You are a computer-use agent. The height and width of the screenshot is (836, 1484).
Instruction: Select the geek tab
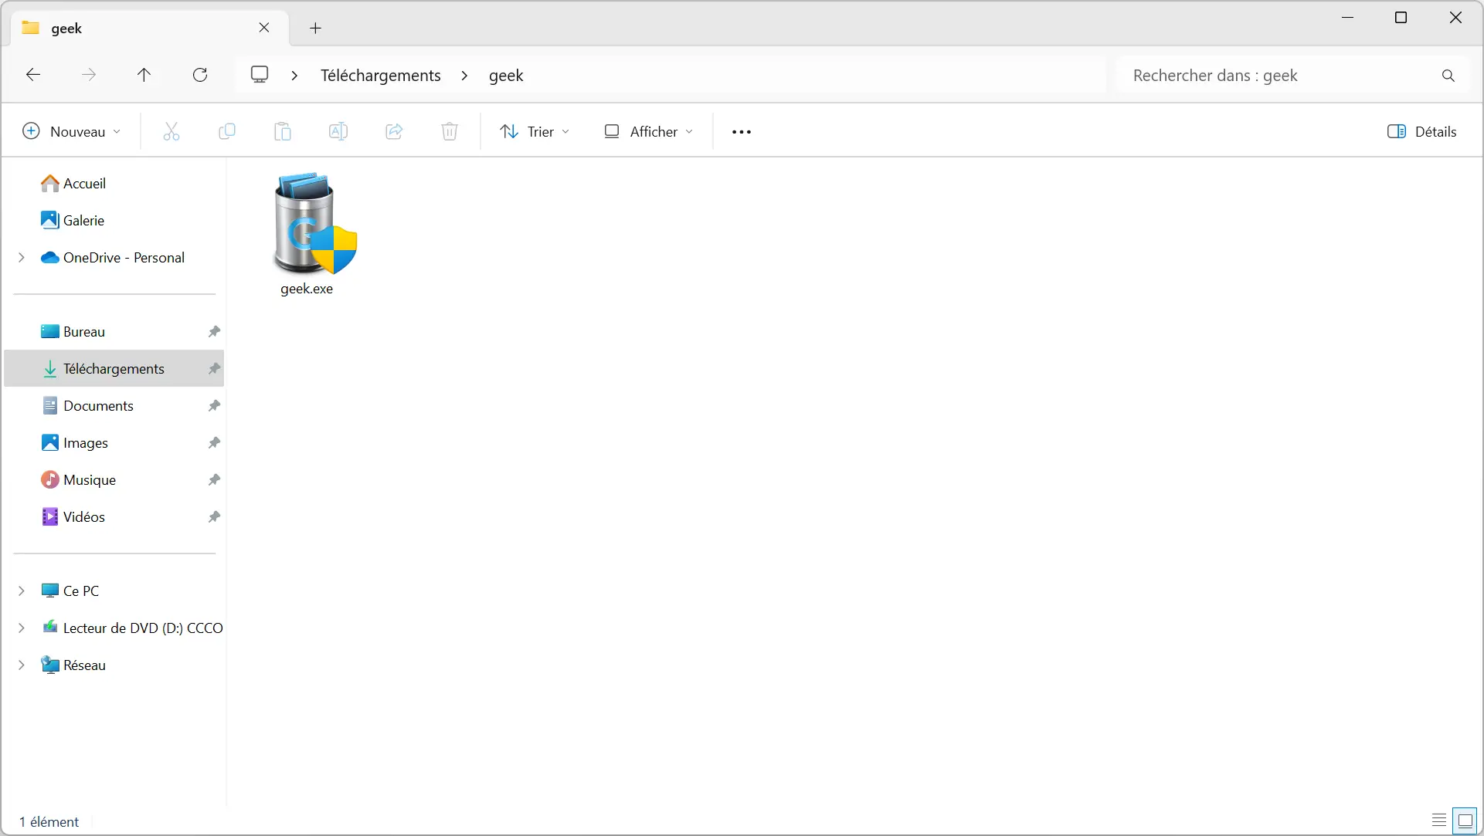pyautogui.click(x=150, y=29)
